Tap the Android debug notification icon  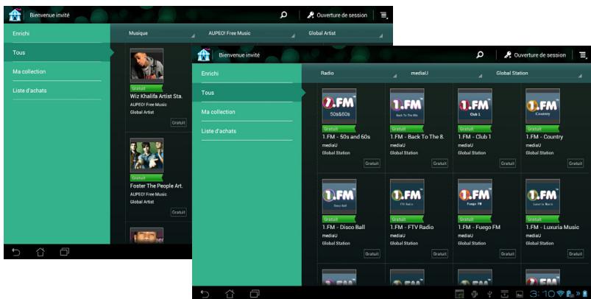(475, 294)
